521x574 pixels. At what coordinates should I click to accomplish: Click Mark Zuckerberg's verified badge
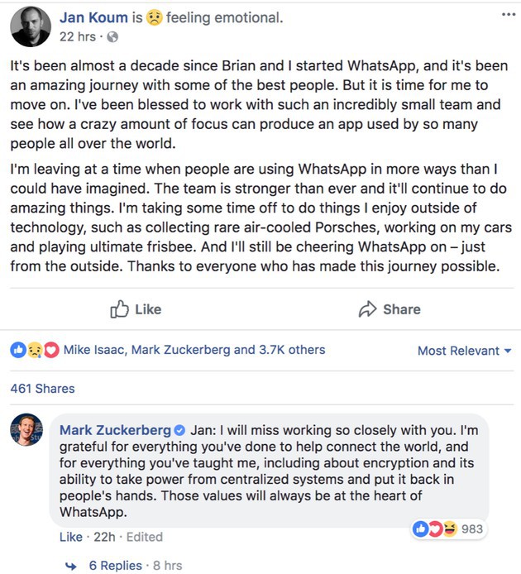click(x=179, y=431)
